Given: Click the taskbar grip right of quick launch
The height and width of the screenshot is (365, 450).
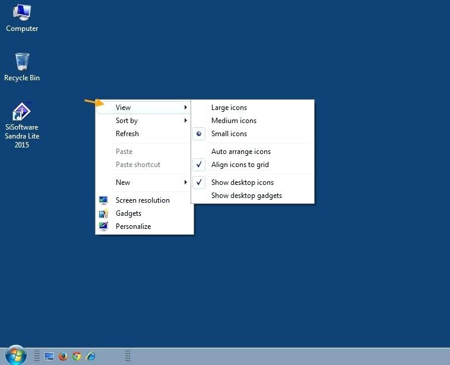Looking at the screenshot, I should [x=128, y=356].
